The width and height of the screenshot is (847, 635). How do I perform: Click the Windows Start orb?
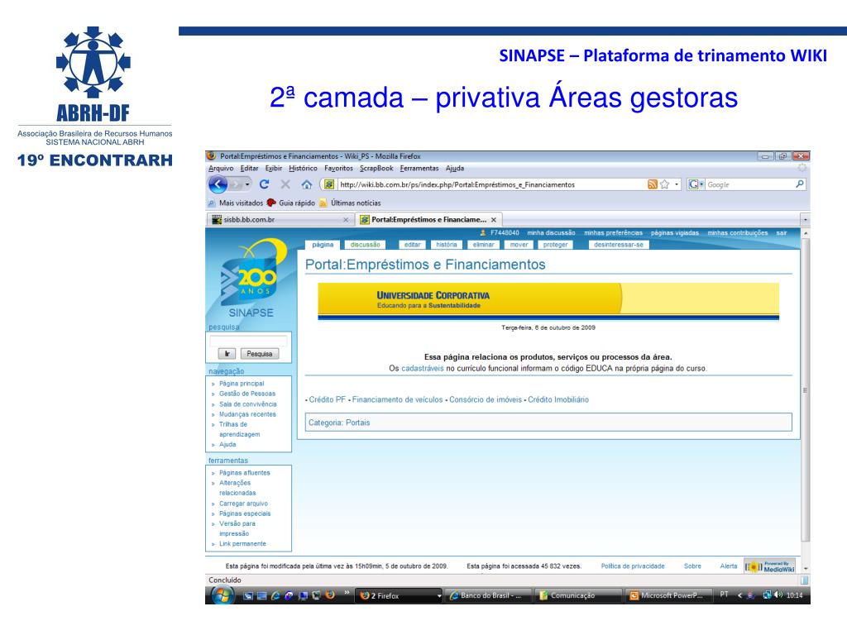(x=222, y=595)
